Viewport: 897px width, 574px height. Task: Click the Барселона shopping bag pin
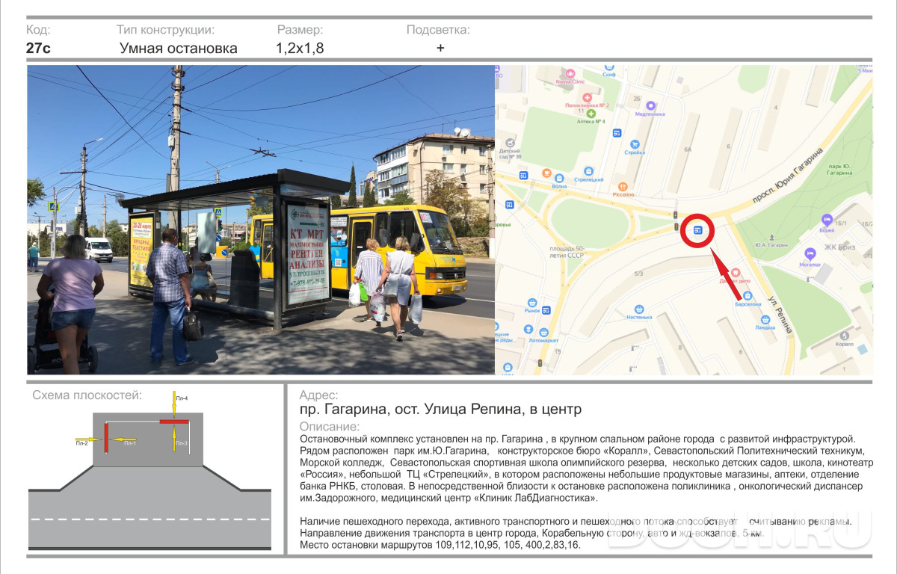747,296
